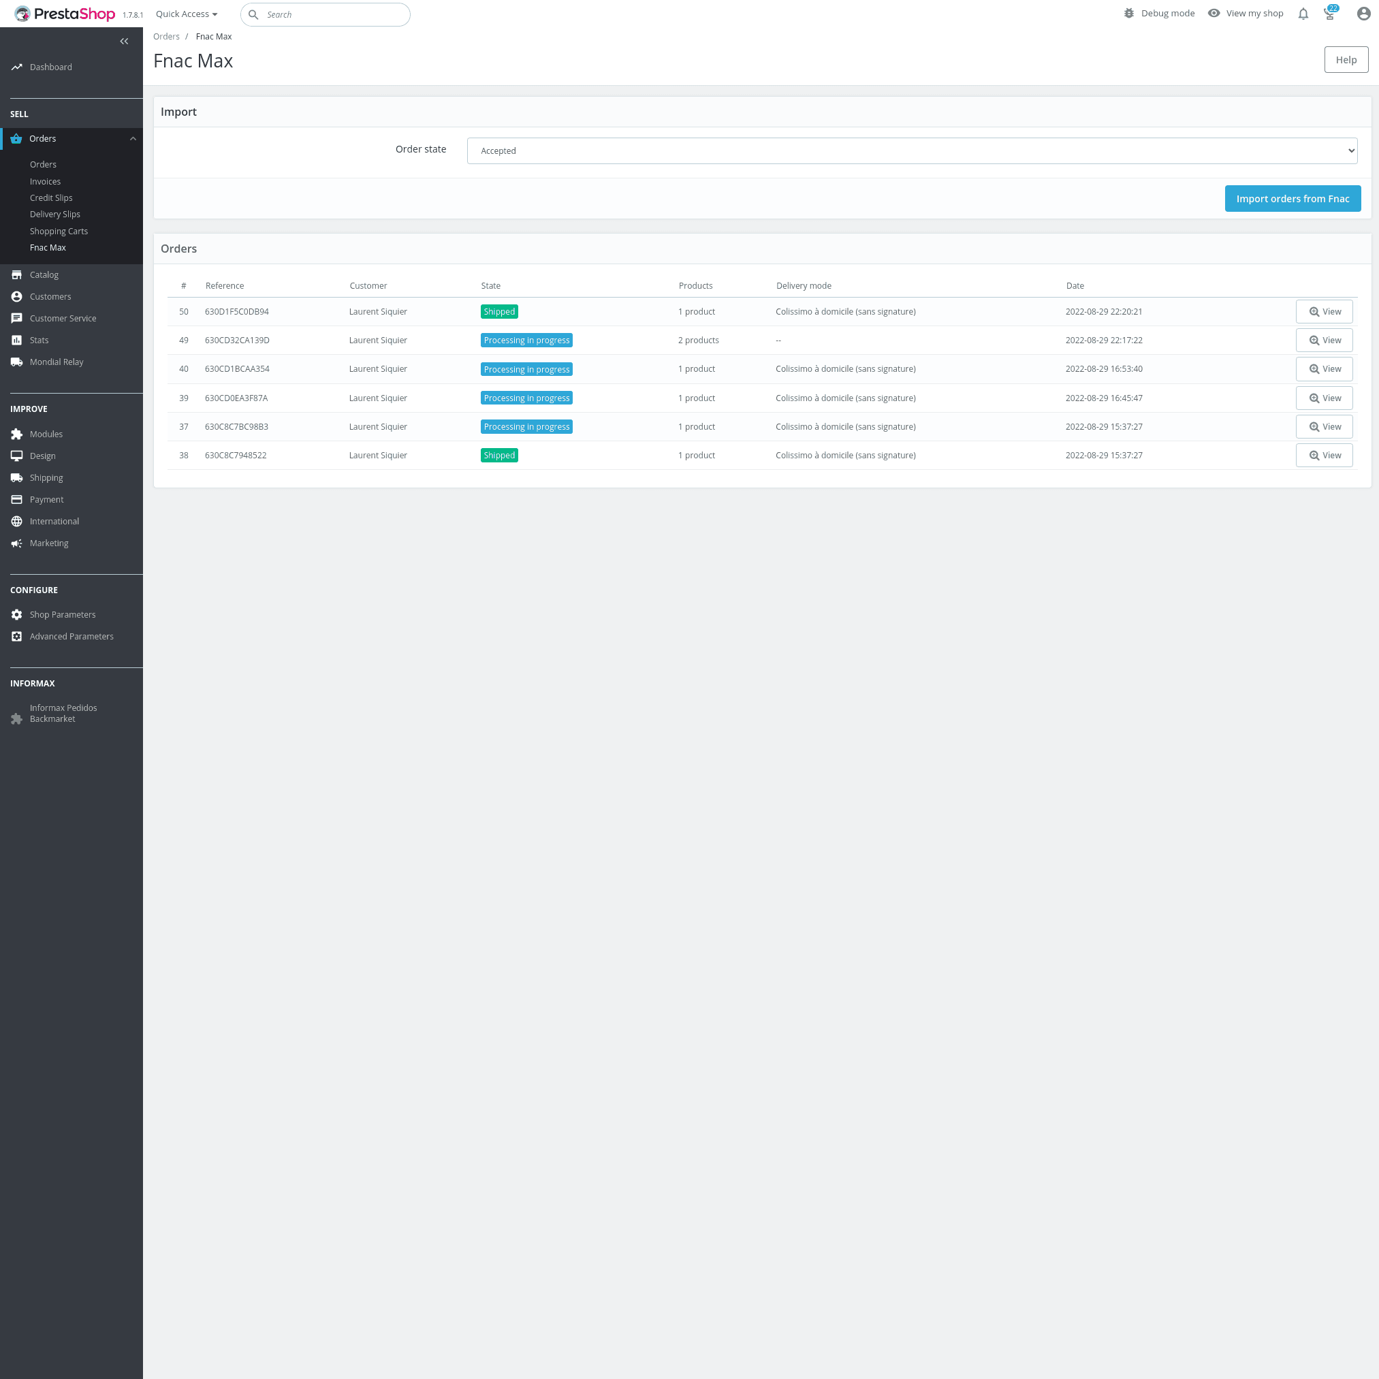This screenshot has height=1379, width=1379.
Task: Open Shop Parameters menu item
Action: click(x=62, y=614)
